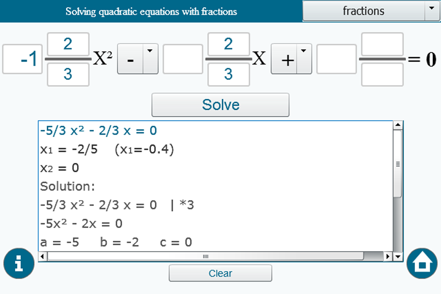441x294 pixels.
Task: Click the constant term numerator field
Action: click(382, 44)
